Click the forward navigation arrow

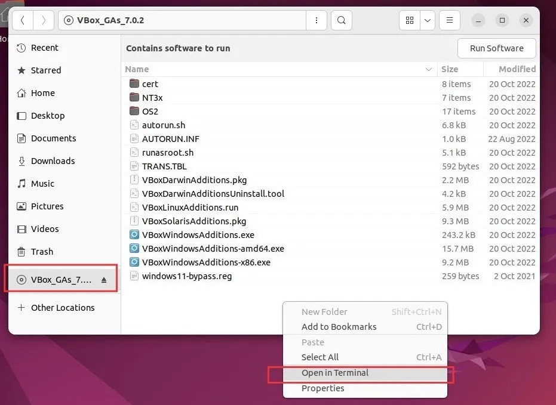click(43, 20)
